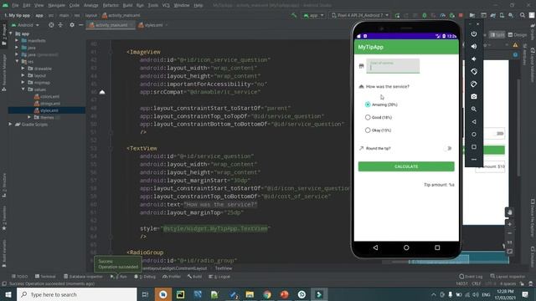Raise the emulator volume

474,47
